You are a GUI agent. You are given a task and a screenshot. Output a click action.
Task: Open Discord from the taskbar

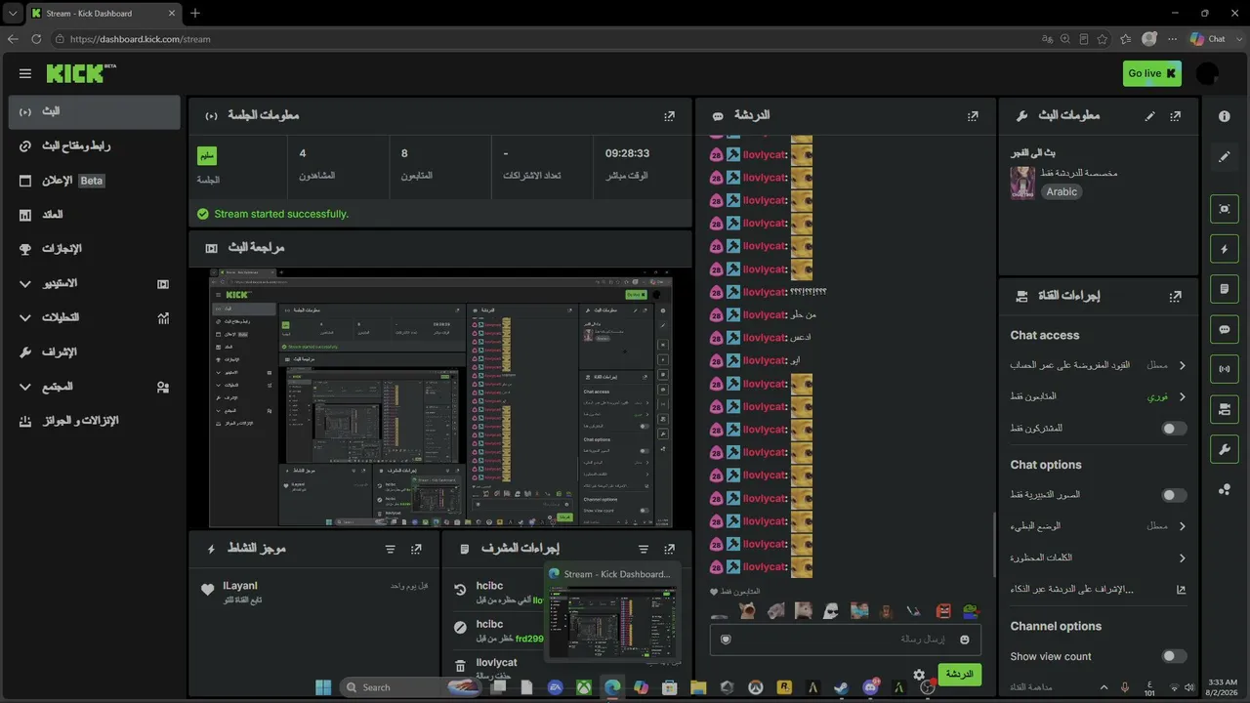(x=870, y=687)
